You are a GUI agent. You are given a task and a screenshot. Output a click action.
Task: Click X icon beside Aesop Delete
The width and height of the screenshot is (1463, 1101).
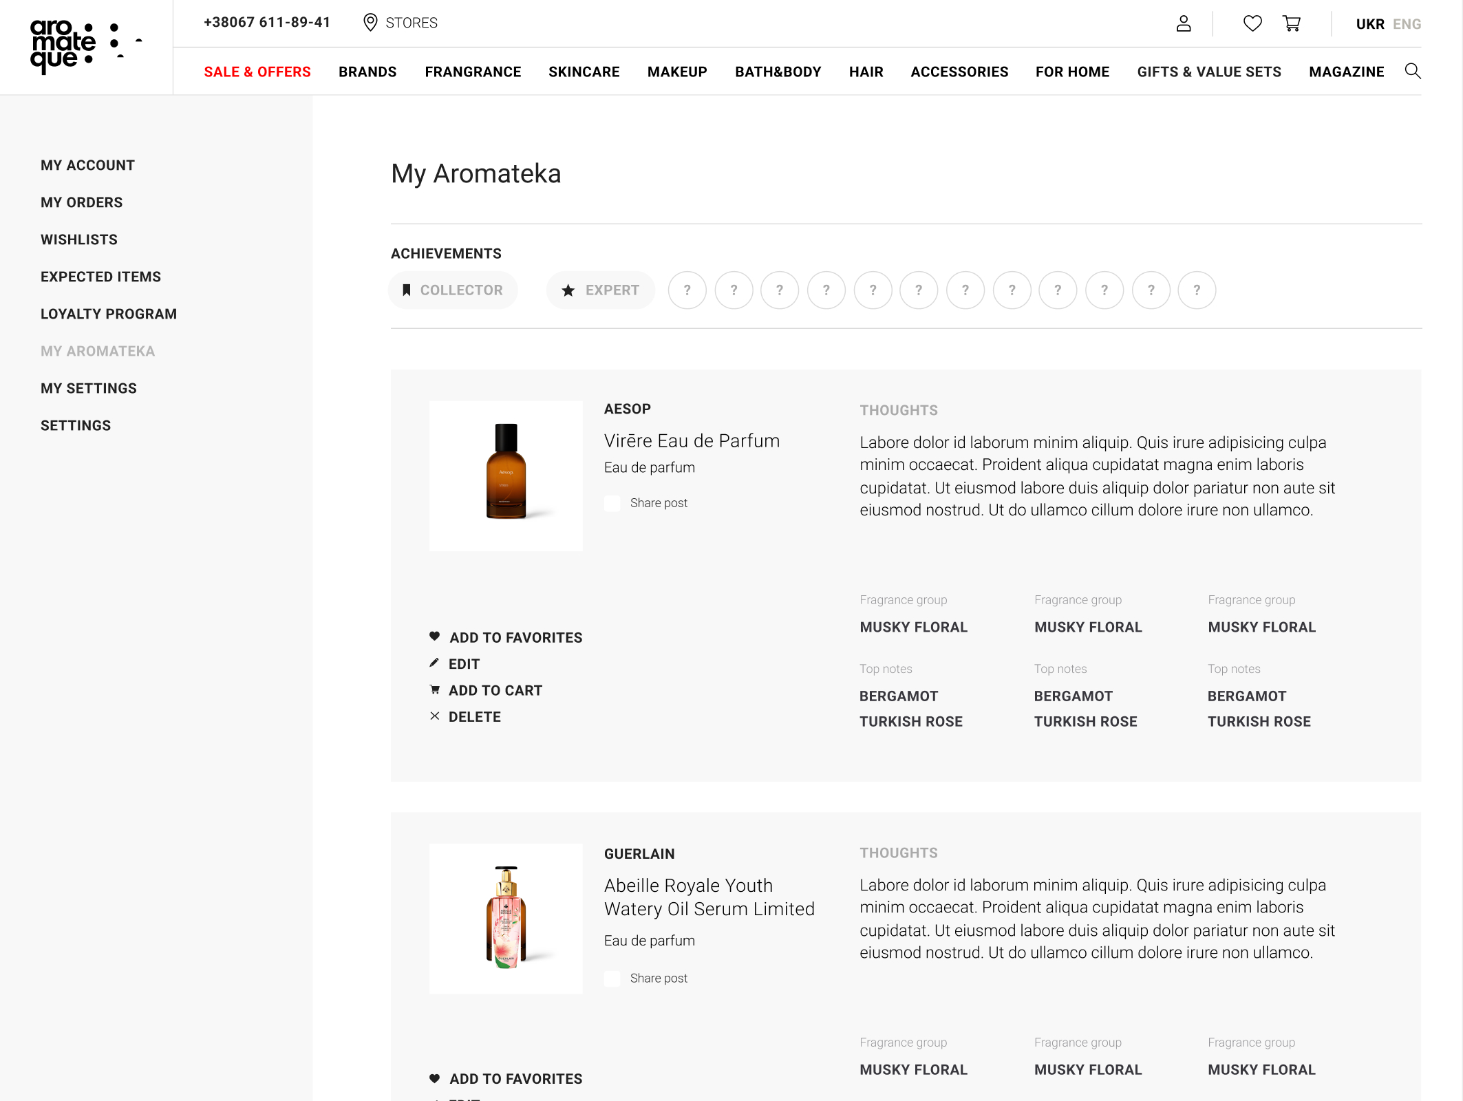434,716
